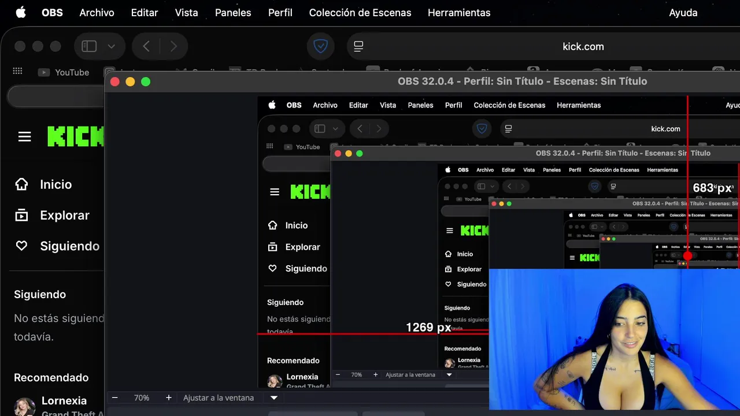
Task: Open the apps grid in bookmarks bar
Action: [x=17, y=71]
